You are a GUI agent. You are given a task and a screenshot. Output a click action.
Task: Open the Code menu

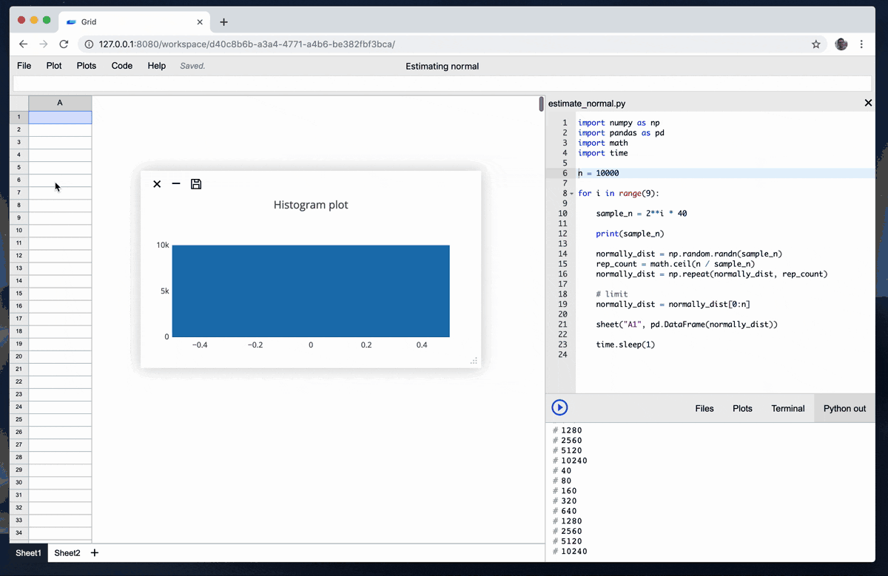(x=121, y=66)
